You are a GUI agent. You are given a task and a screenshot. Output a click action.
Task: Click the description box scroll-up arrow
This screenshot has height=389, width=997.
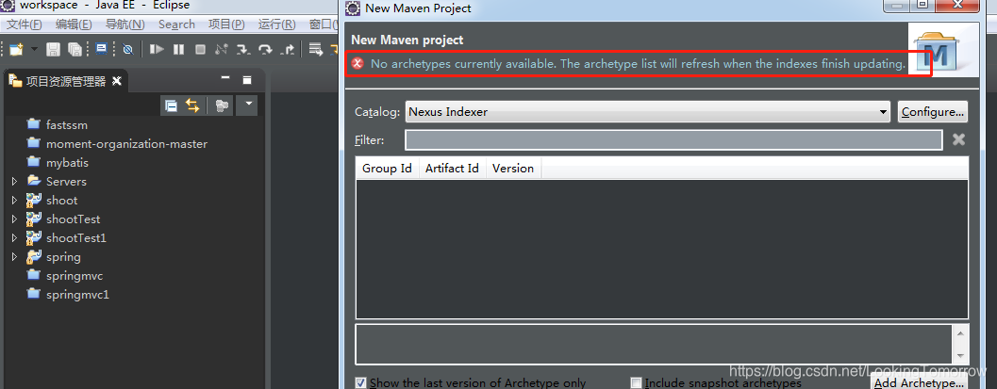pos(959,333)
